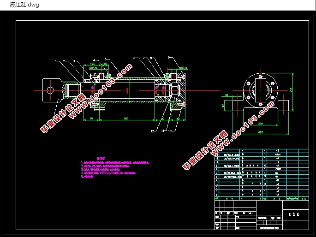This screenshot has height=237, width=316.
Task: Click the right M27X2 thread callout
Action: tap(183, 68)
